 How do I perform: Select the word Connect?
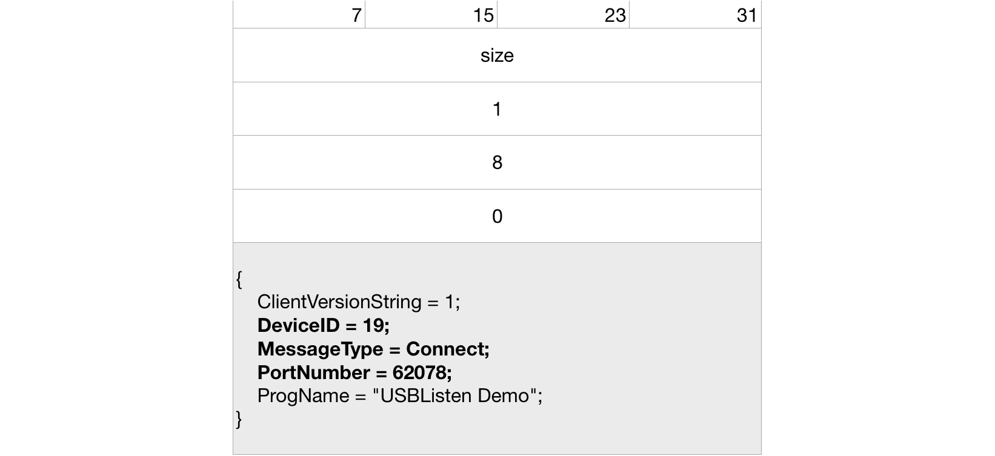pyautogui.click(x=445, y=349)
